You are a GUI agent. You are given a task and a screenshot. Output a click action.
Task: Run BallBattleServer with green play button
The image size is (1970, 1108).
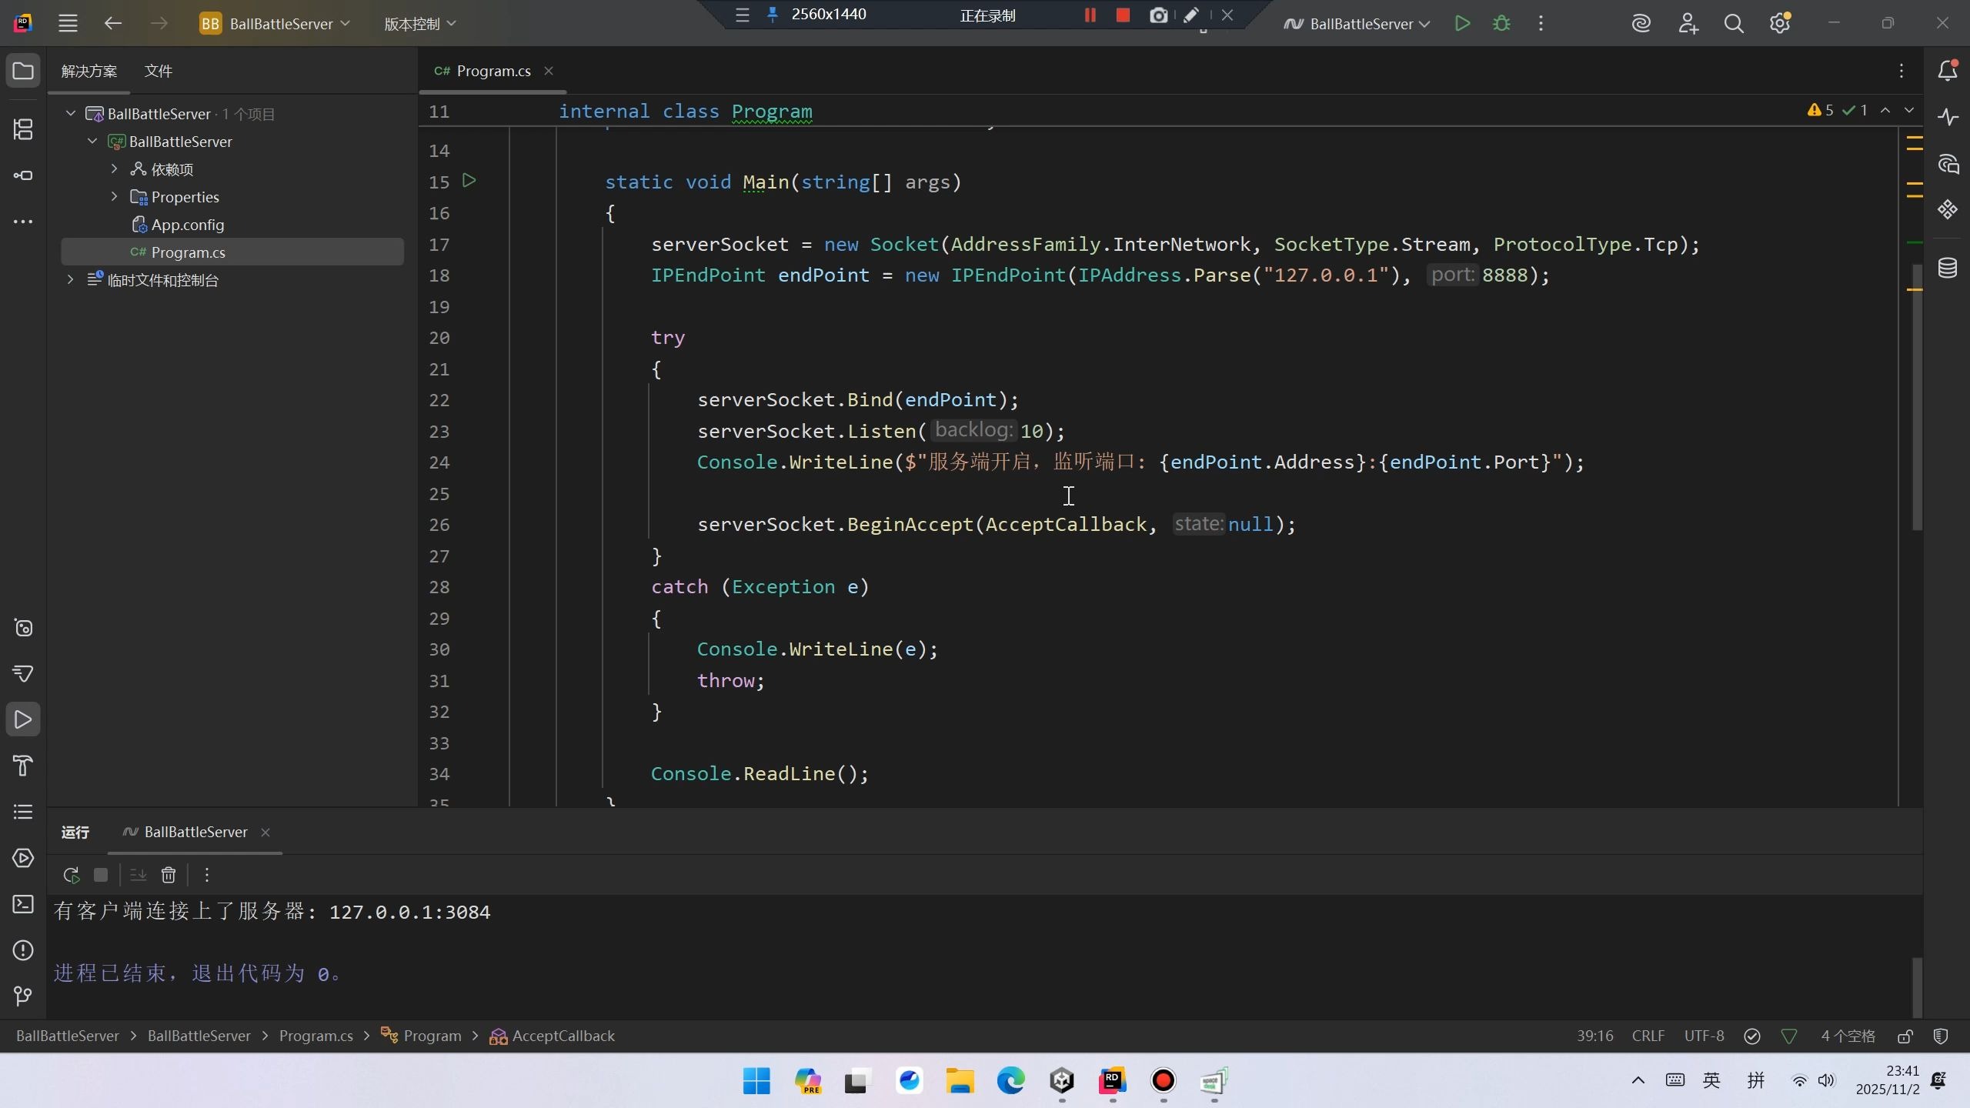(1462, 23)
